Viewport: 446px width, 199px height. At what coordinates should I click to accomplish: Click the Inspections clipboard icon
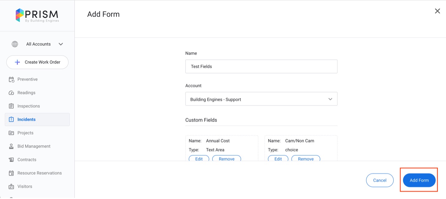(x=12, y=106)
